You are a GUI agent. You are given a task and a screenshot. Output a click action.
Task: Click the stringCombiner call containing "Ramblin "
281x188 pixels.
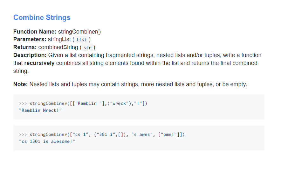(88, 103)
